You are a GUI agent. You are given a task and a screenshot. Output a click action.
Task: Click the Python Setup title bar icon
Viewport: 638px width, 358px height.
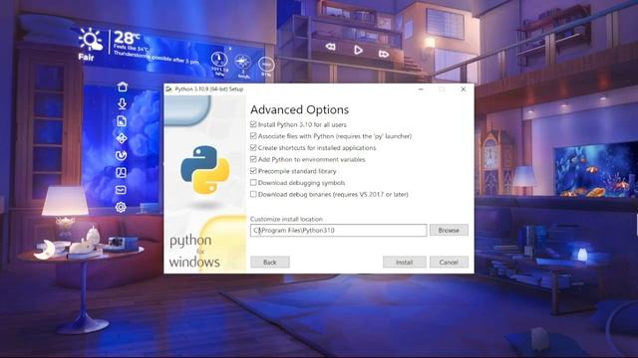(168, 89)
